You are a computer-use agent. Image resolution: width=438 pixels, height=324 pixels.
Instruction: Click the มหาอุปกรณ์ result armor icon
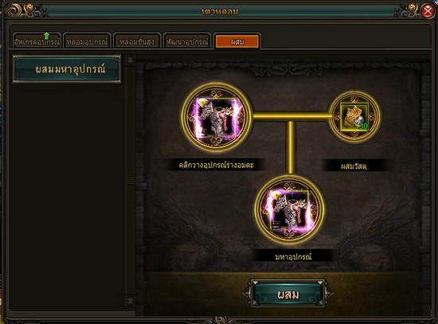pyautogui.click(x=289, y=209)
